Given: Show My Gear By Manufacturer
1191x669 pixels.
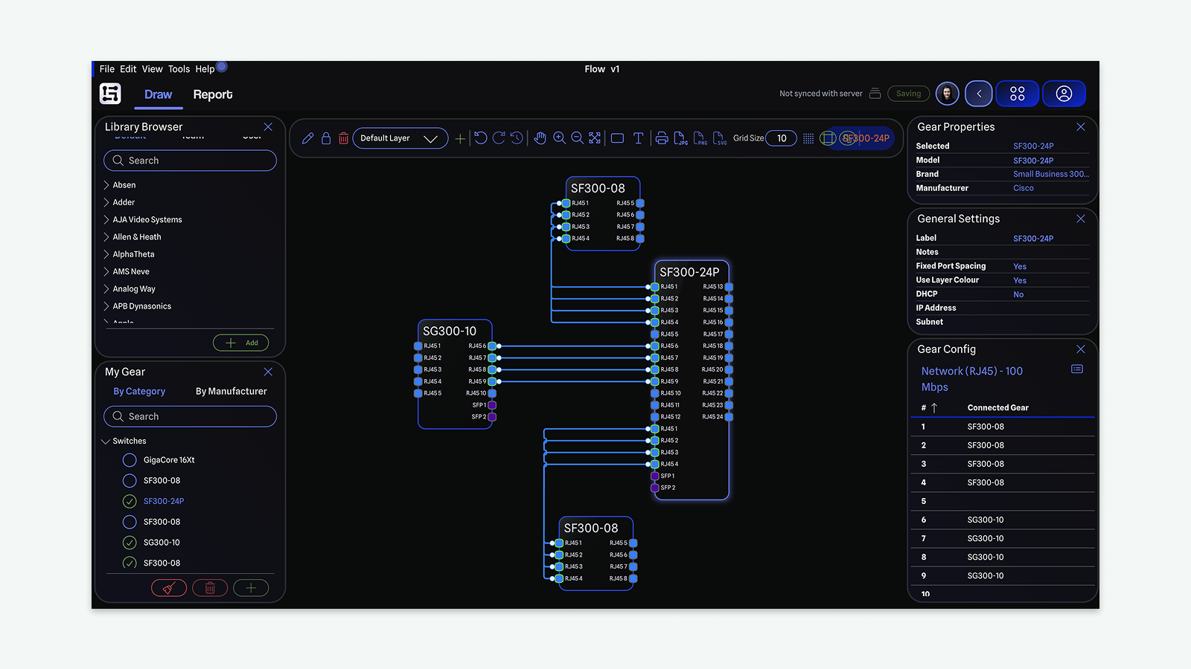Looking at the screenshot, I should 232,391.
